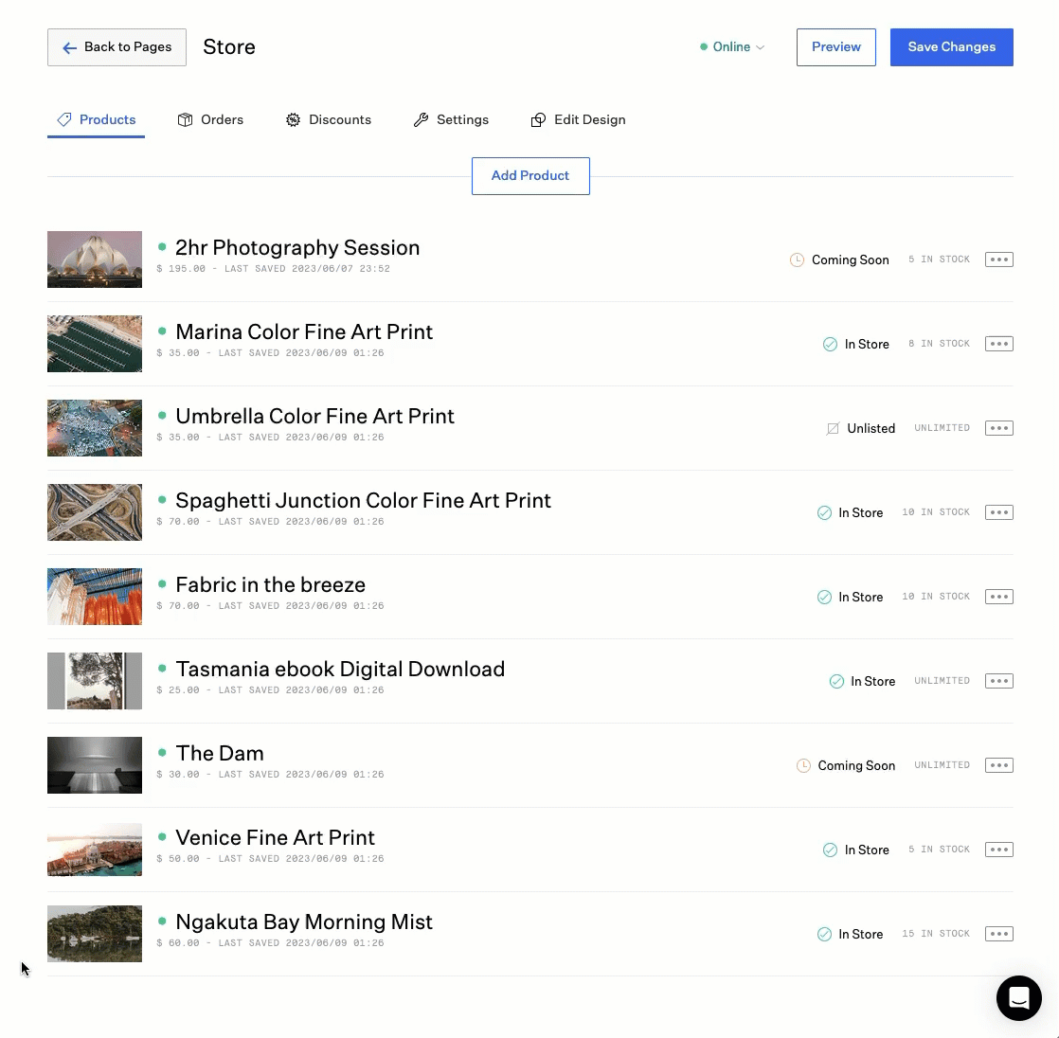Expand the Online status dropdown
Screen dimensions: 1059x1038
(732, 47)
